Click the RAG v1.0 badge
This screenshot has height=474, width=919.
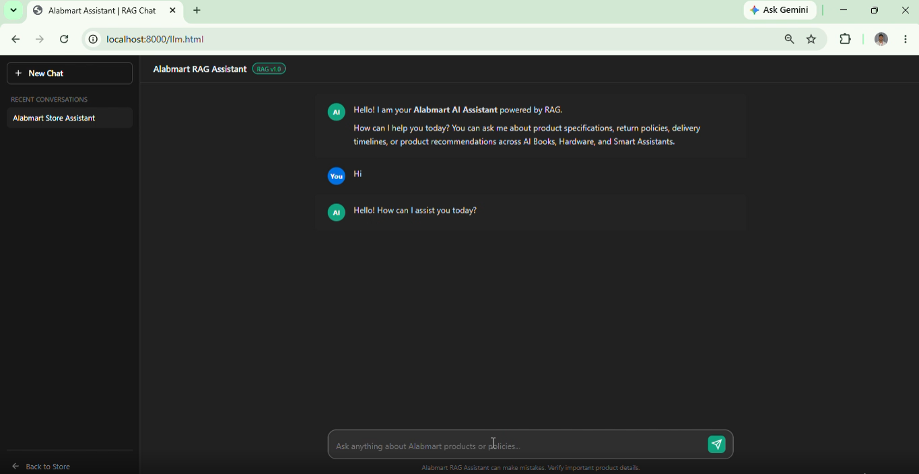tap(269, 69)
